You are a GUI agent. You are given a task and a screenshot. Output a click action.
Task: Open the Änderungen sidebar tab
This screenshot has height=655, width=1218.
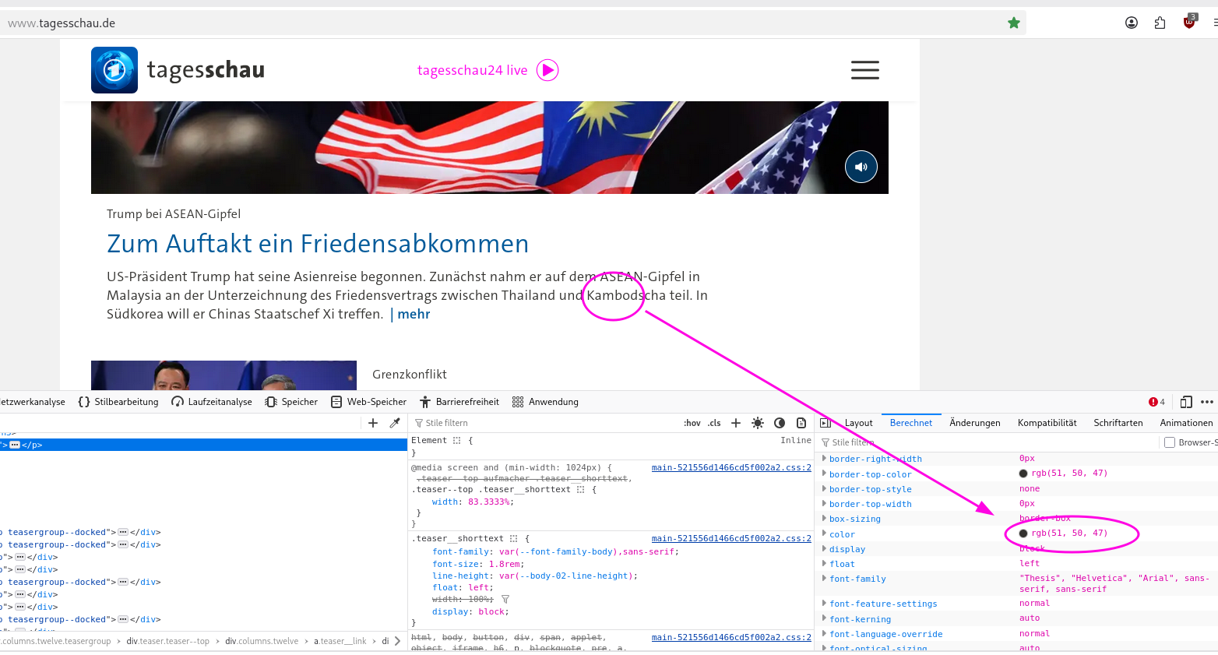coord(975,423)
